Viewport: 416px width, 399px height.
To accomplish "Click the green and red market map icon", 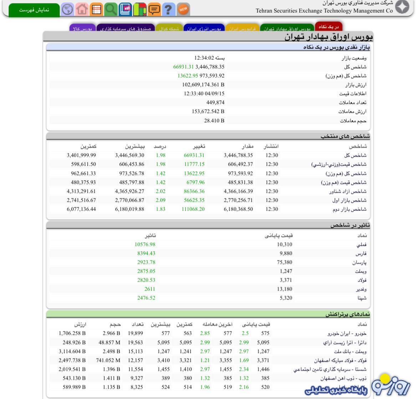I will [140, 9].
